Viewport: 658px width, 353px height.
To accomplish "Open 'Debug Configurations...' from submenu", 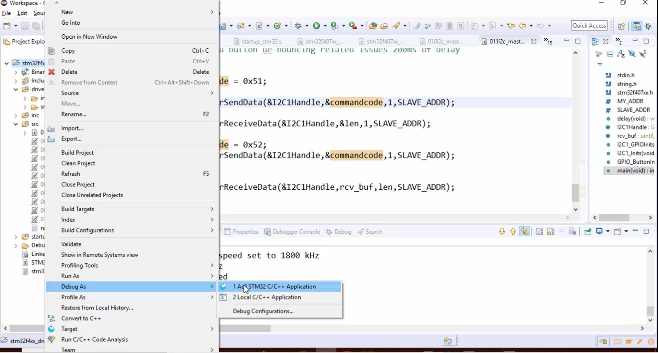I will coord(279,311).
